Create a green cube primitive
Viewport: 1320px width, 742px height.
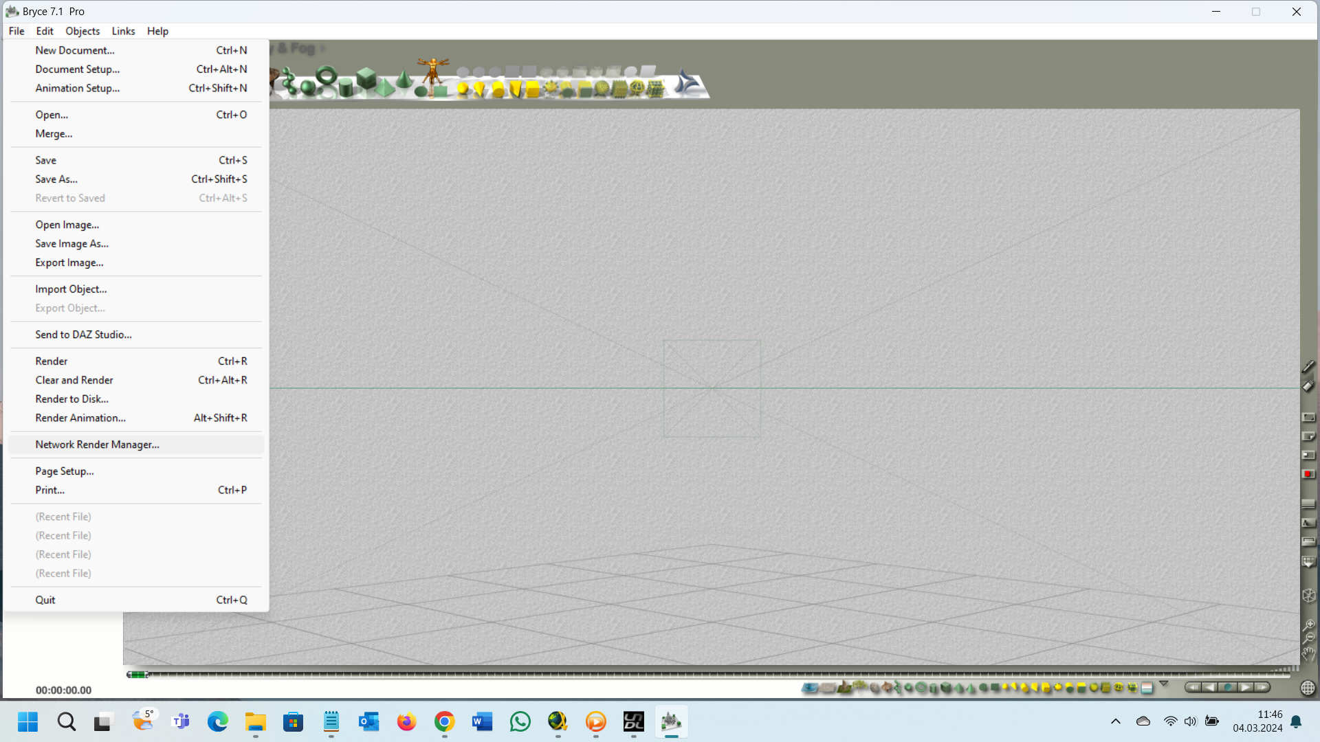[x=366, y=78]
